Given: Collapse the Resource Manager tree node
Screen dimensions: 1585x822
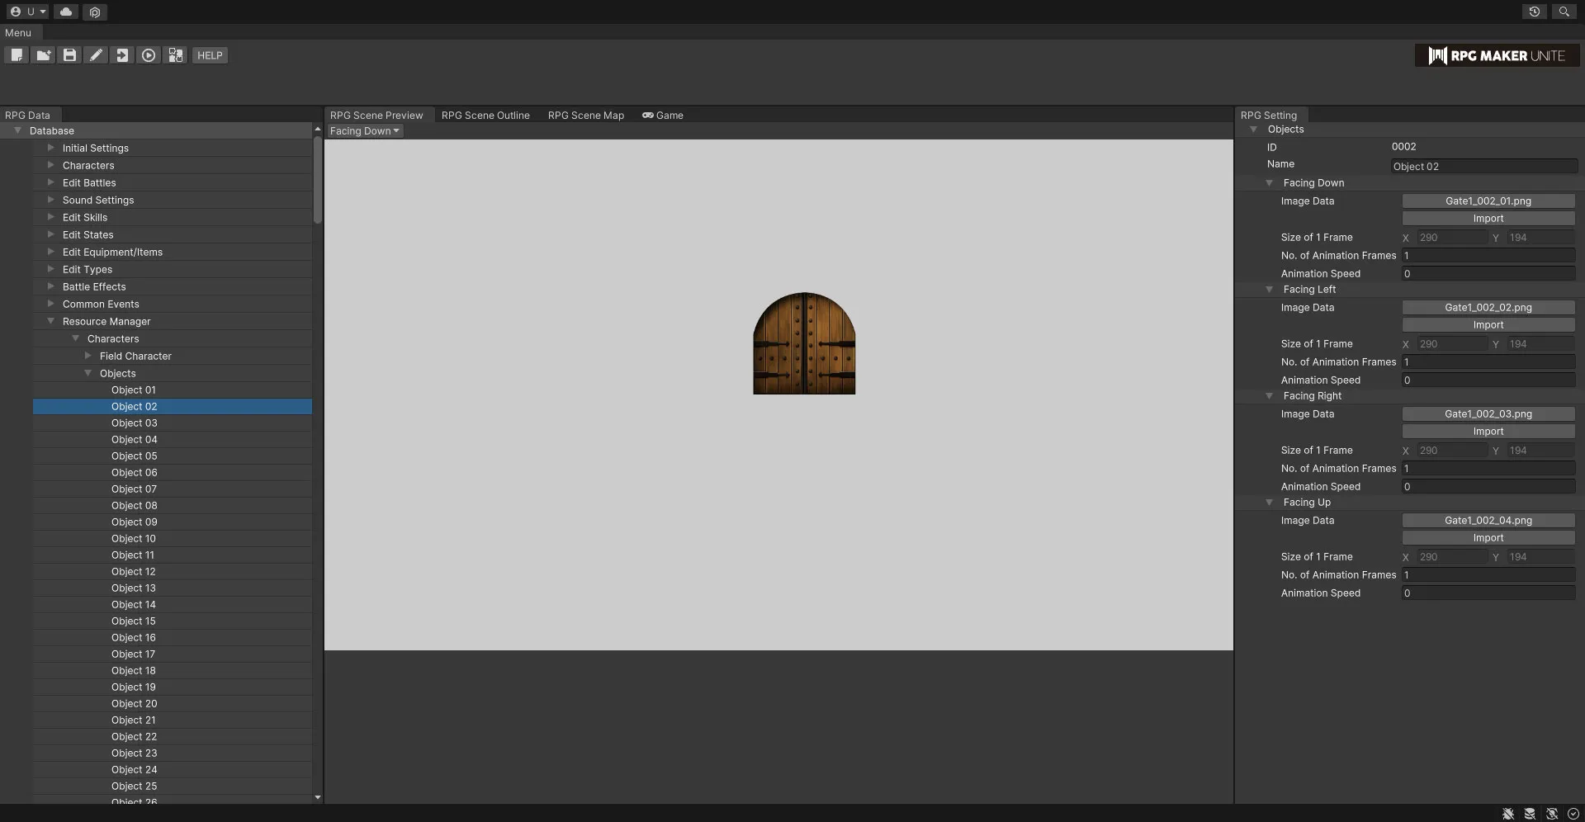Looking at the screenshot, I should point(51,321).
